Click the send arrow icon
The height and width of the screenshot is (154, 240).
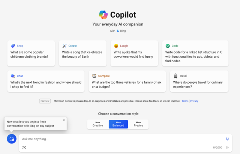coord(227,147)
